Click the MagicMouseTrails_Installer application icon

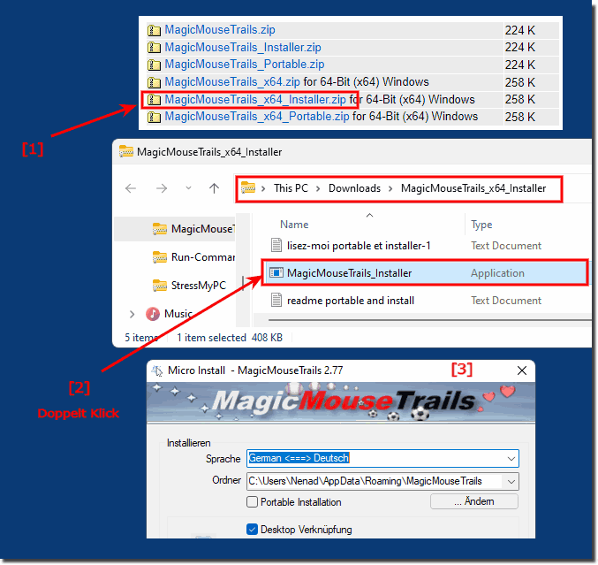[x=276, y=272]
